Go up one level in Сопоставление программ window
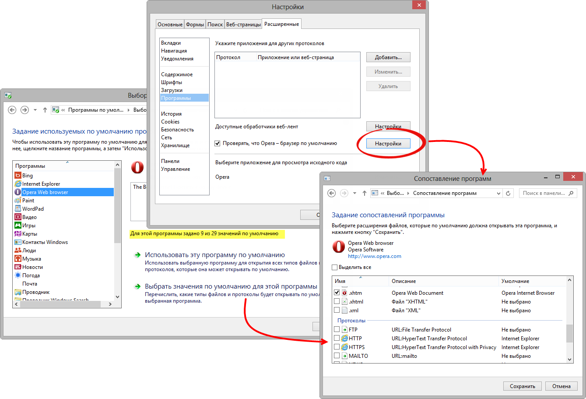This screenshot has height=399, width=586. tap(365, 193)
